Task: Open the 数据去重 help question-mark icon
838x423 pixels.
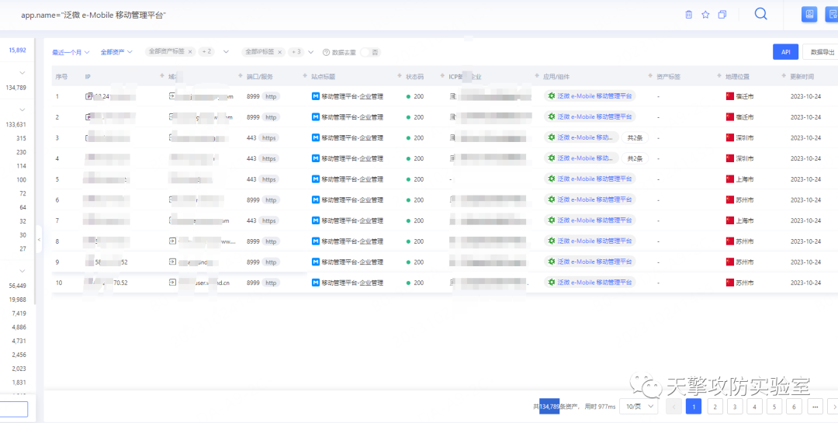Action: pos(326,52)
